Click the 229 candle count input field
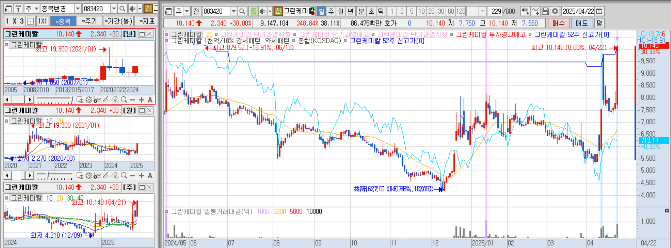The image size is (671, 248). tap(494, 11)
